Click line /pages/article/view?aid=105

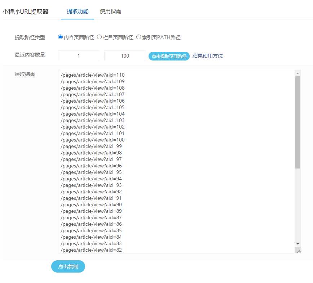[x=92, y=107]
